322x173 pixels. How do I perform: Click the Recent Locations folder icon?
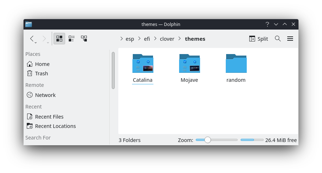(x=30, y=126)
